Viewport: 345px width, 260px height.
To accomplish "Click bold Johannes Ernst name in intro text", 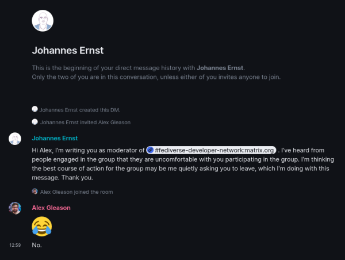I will tap(220, 68).
